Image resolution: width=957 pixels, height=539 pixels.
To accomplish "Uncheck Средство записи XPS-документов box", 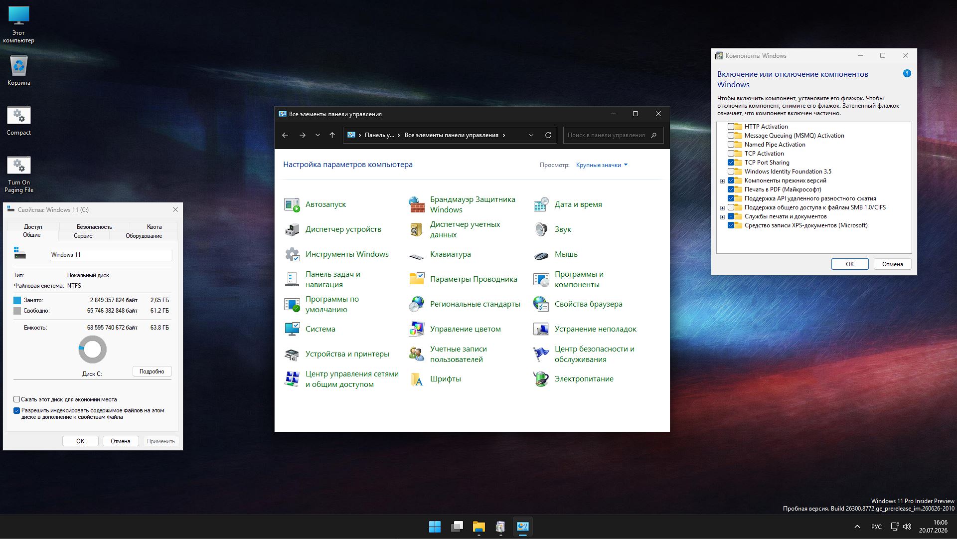I will [731, 225].
